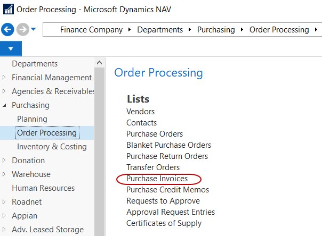
Task: Click Finance Company in the breadcrumb
Action: tap(91, 30)
